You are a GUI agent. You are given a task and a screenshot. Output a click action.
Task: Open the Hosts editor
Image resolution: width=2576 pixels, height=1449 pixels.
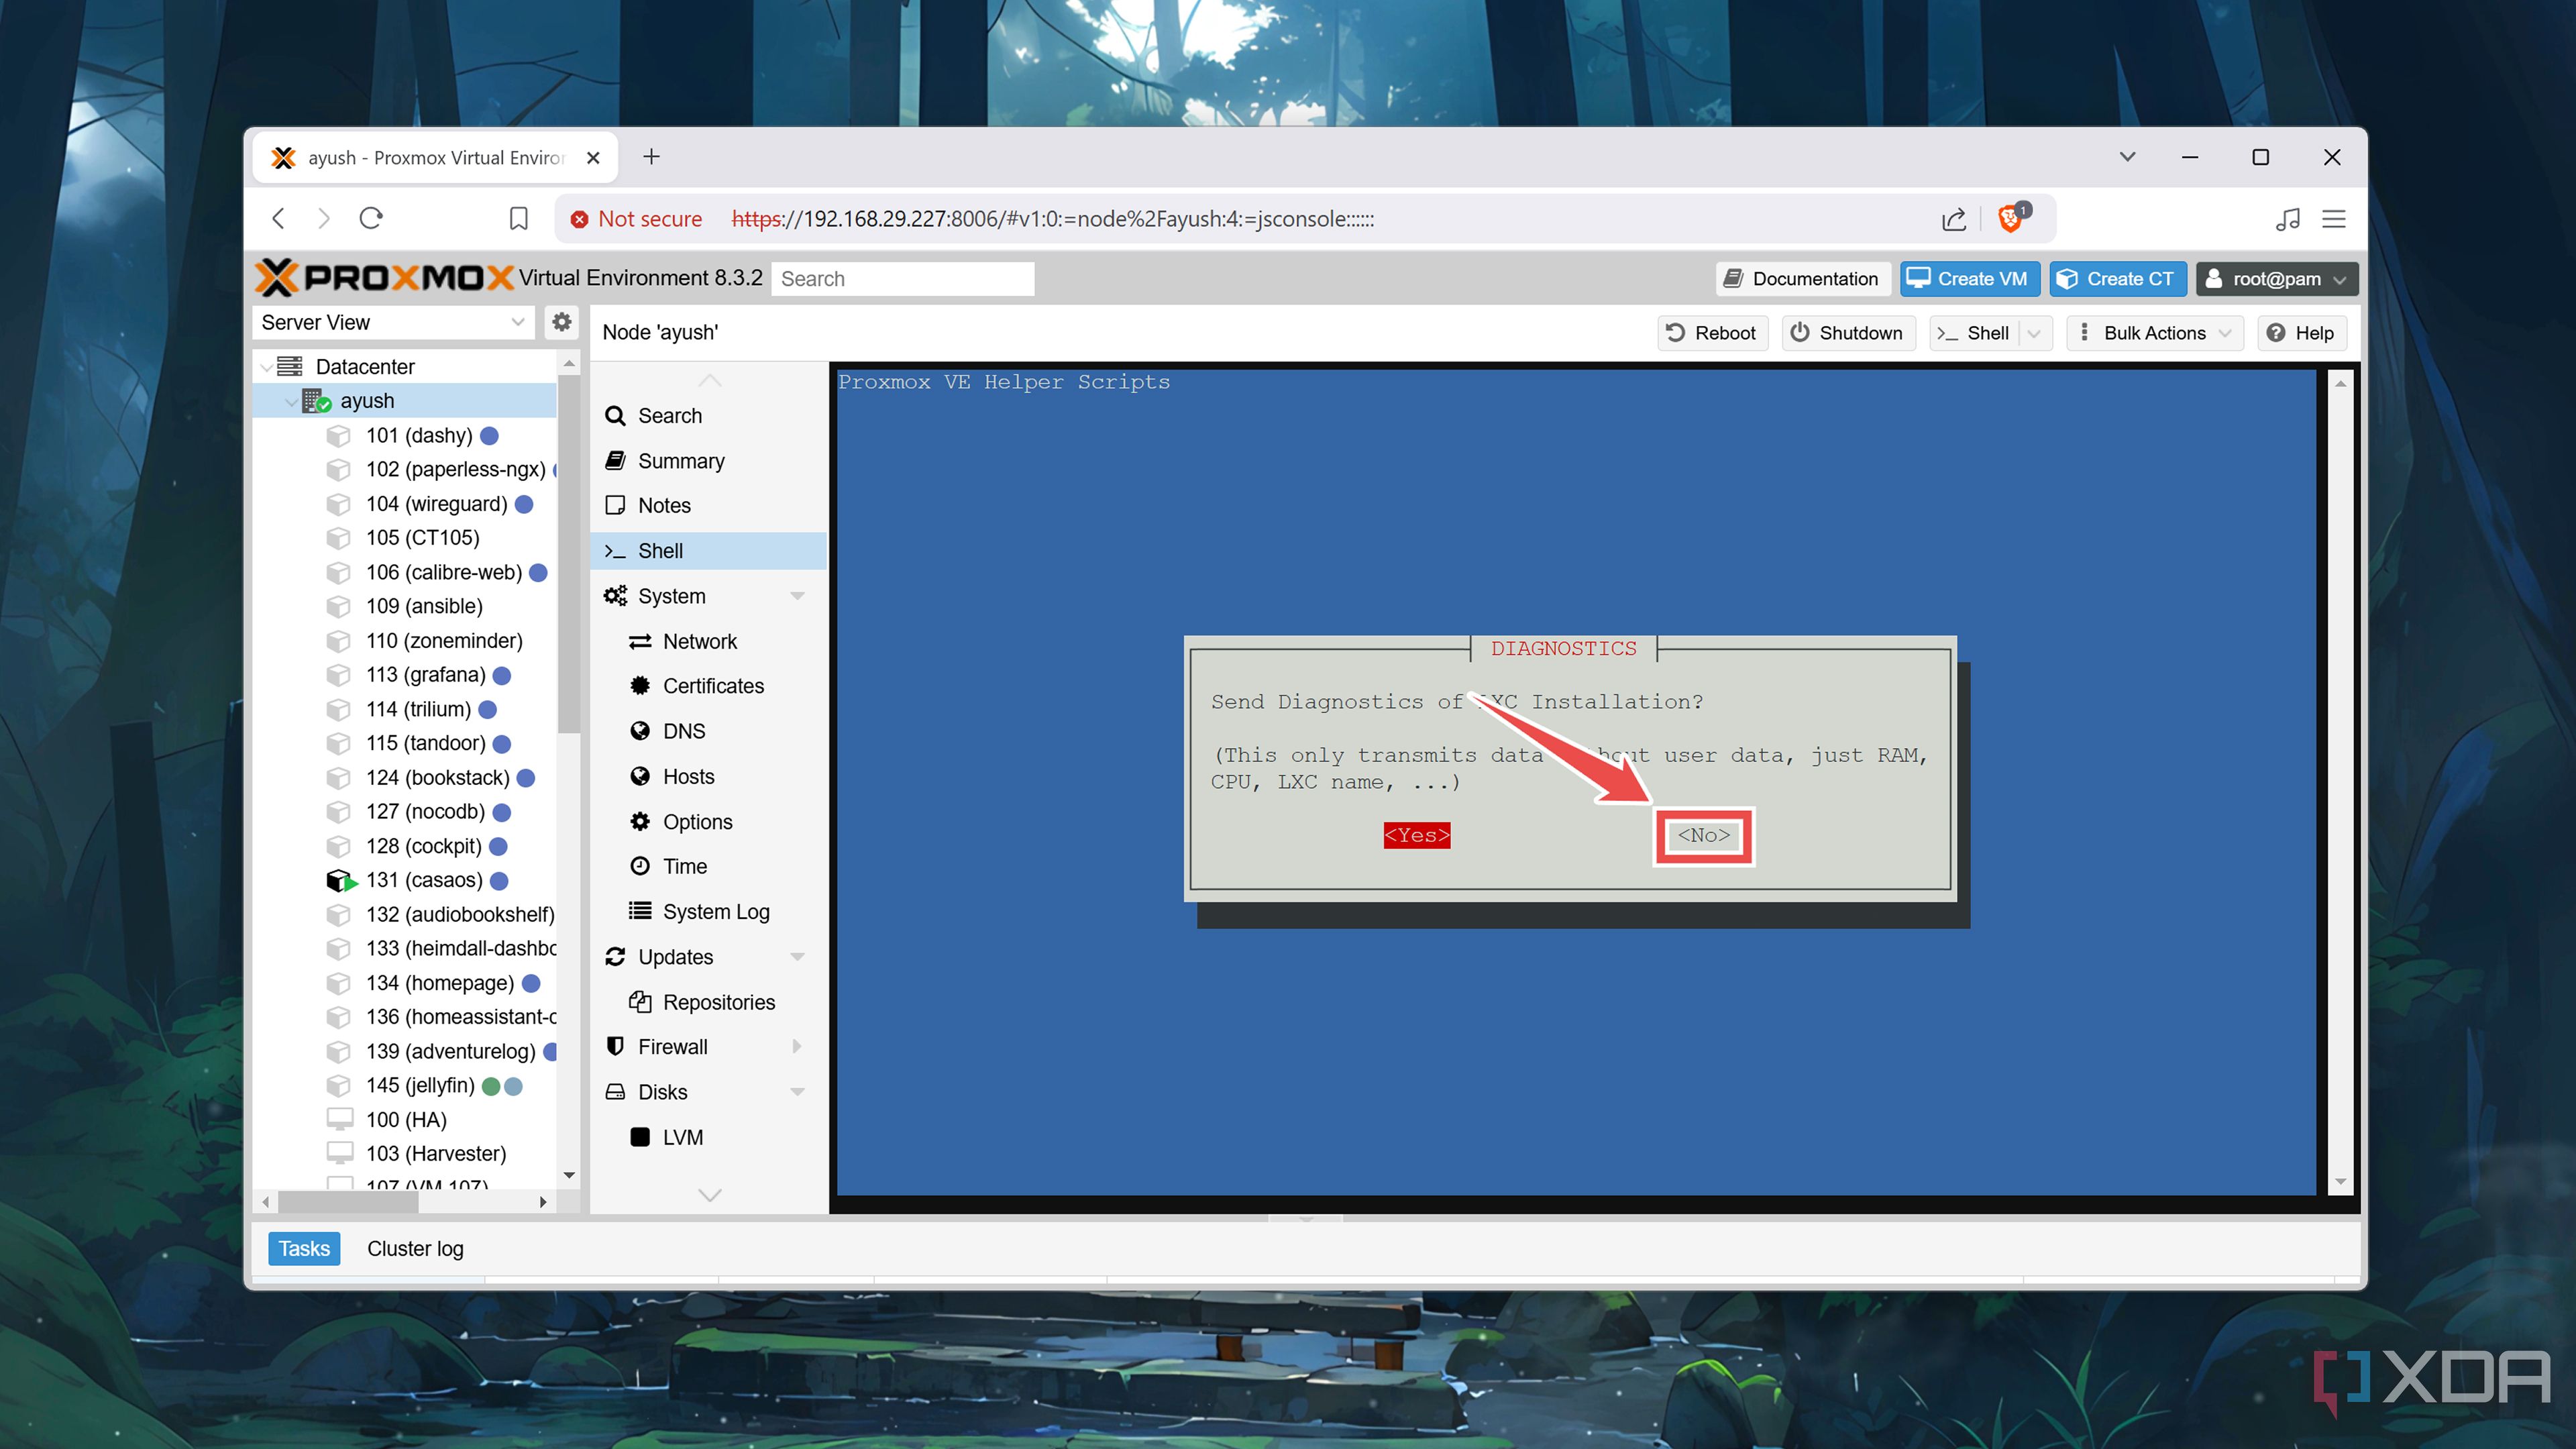688,776
